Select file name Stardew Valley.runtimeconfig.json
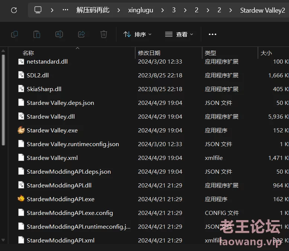The image size is (289, 251). [x=73, y=144]
